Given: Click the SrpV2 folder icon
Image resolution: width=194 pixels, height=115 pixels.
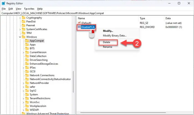Looking at the screenshot, I should coord(27,91).
